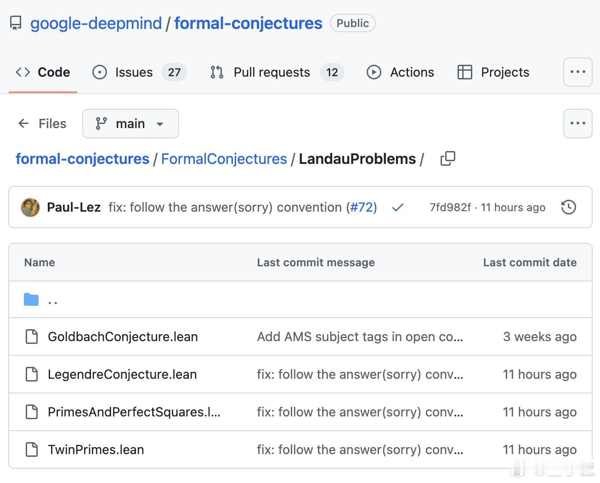Click LegendreConjecture row '11 hours ago' date
Image resolution: width=600 pixels, height=483 pixels.
pos(540,374)
